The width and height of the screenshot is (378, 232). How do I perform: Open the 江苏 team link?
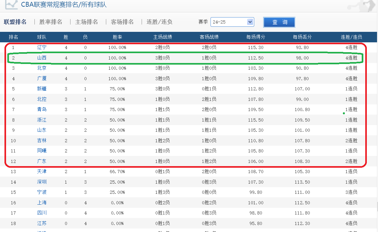point(42,223)
